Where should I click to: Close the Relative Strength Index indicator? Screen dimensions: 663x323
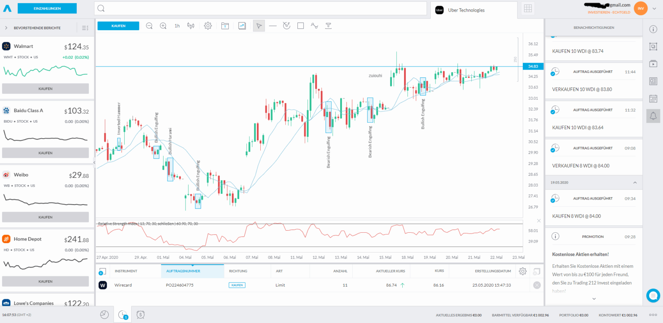(x=539, y=220)
